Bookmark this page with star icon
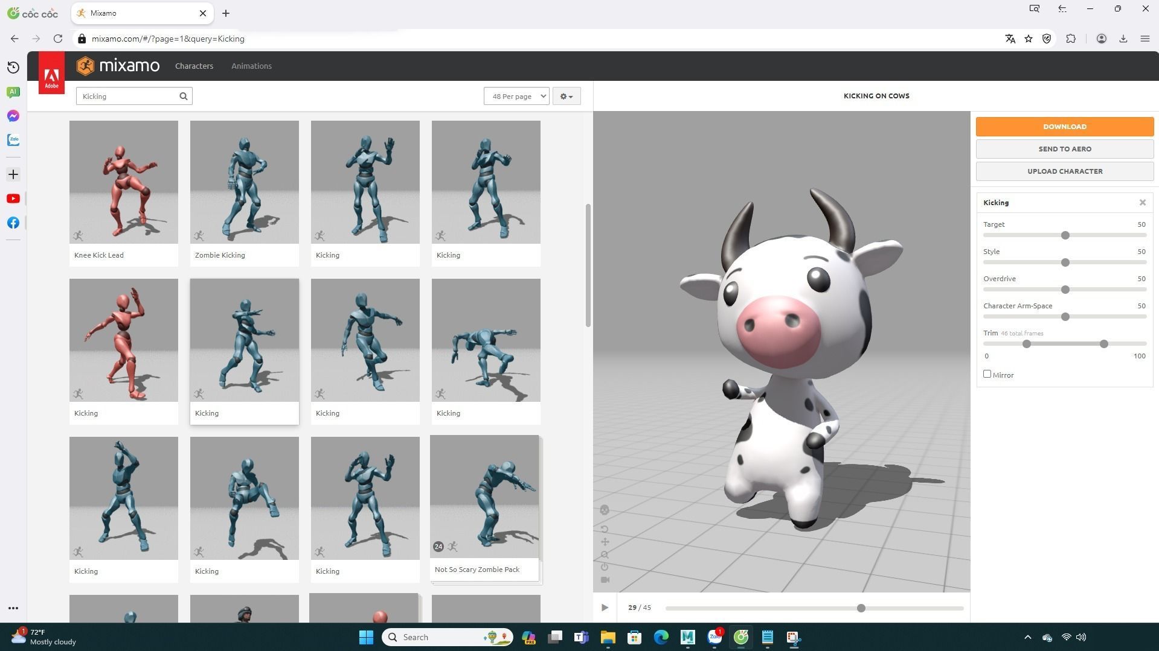 tap(1029, 39)
